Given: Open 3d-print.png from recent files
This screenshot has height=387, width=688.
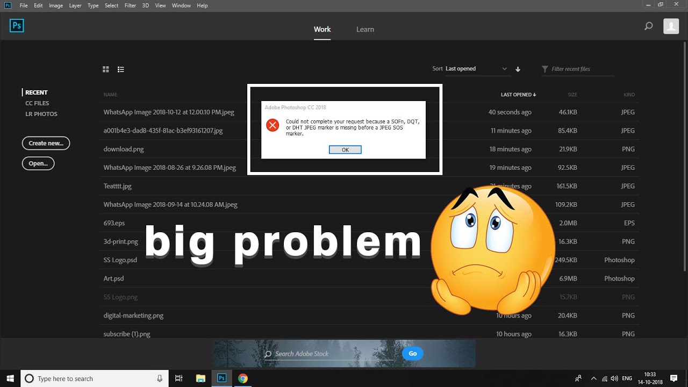Looking at the screenshot, I should [x=121, y=242].
